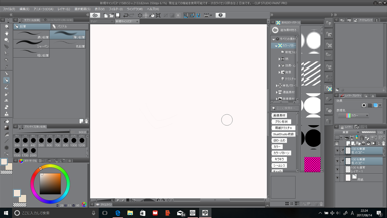Delete layer using trash icon in Layers panel

point(384,143)
